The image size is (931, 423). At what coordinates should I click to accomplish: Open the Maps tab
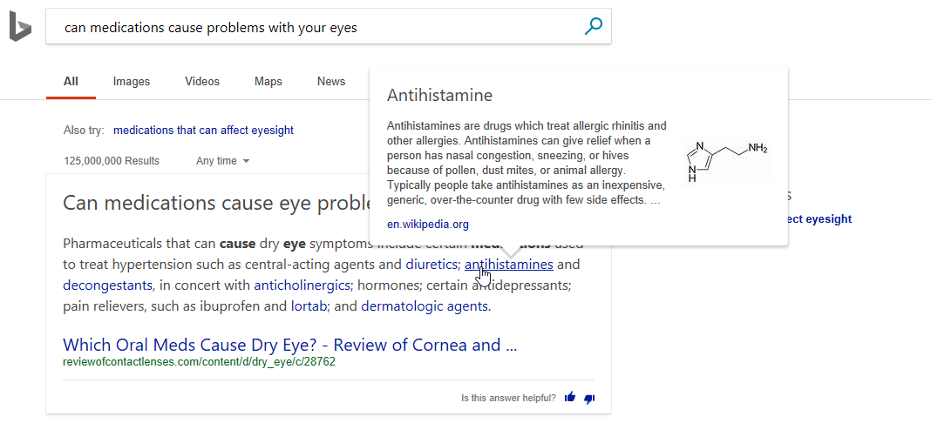tap(268, 82)
